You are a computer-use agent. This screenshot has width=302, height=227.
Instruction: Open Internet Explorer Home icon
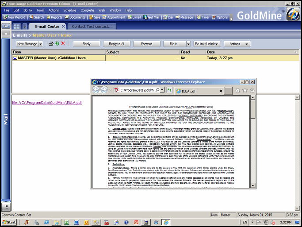[x=238, y=90]
